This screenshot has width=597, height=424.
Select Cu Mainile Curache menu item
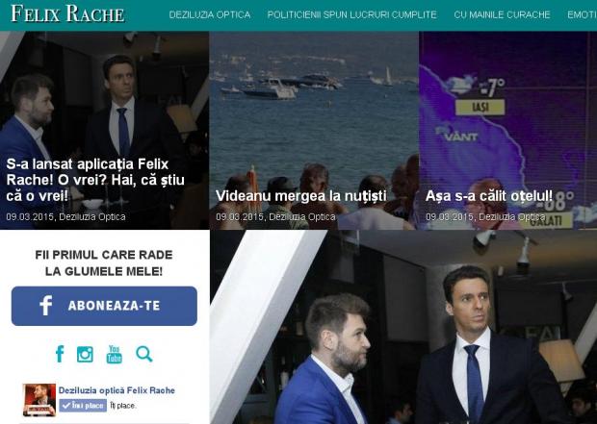[x=502, y=14]
